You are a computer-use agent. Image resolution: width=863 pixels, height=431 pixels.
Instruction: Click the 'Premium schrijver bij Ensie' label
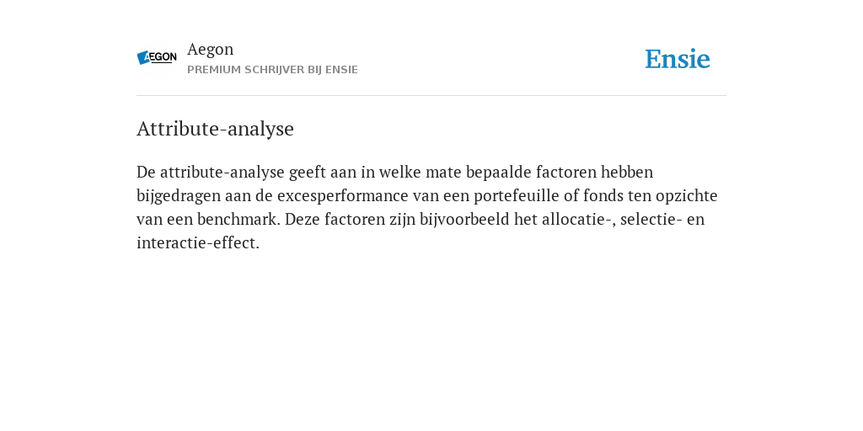point(272,70)
